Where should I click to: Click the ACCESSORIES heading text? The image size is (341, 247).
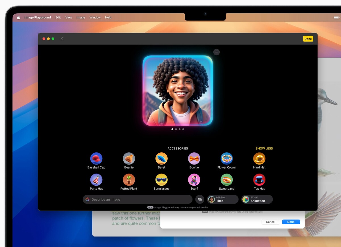(x=178, y=148)
